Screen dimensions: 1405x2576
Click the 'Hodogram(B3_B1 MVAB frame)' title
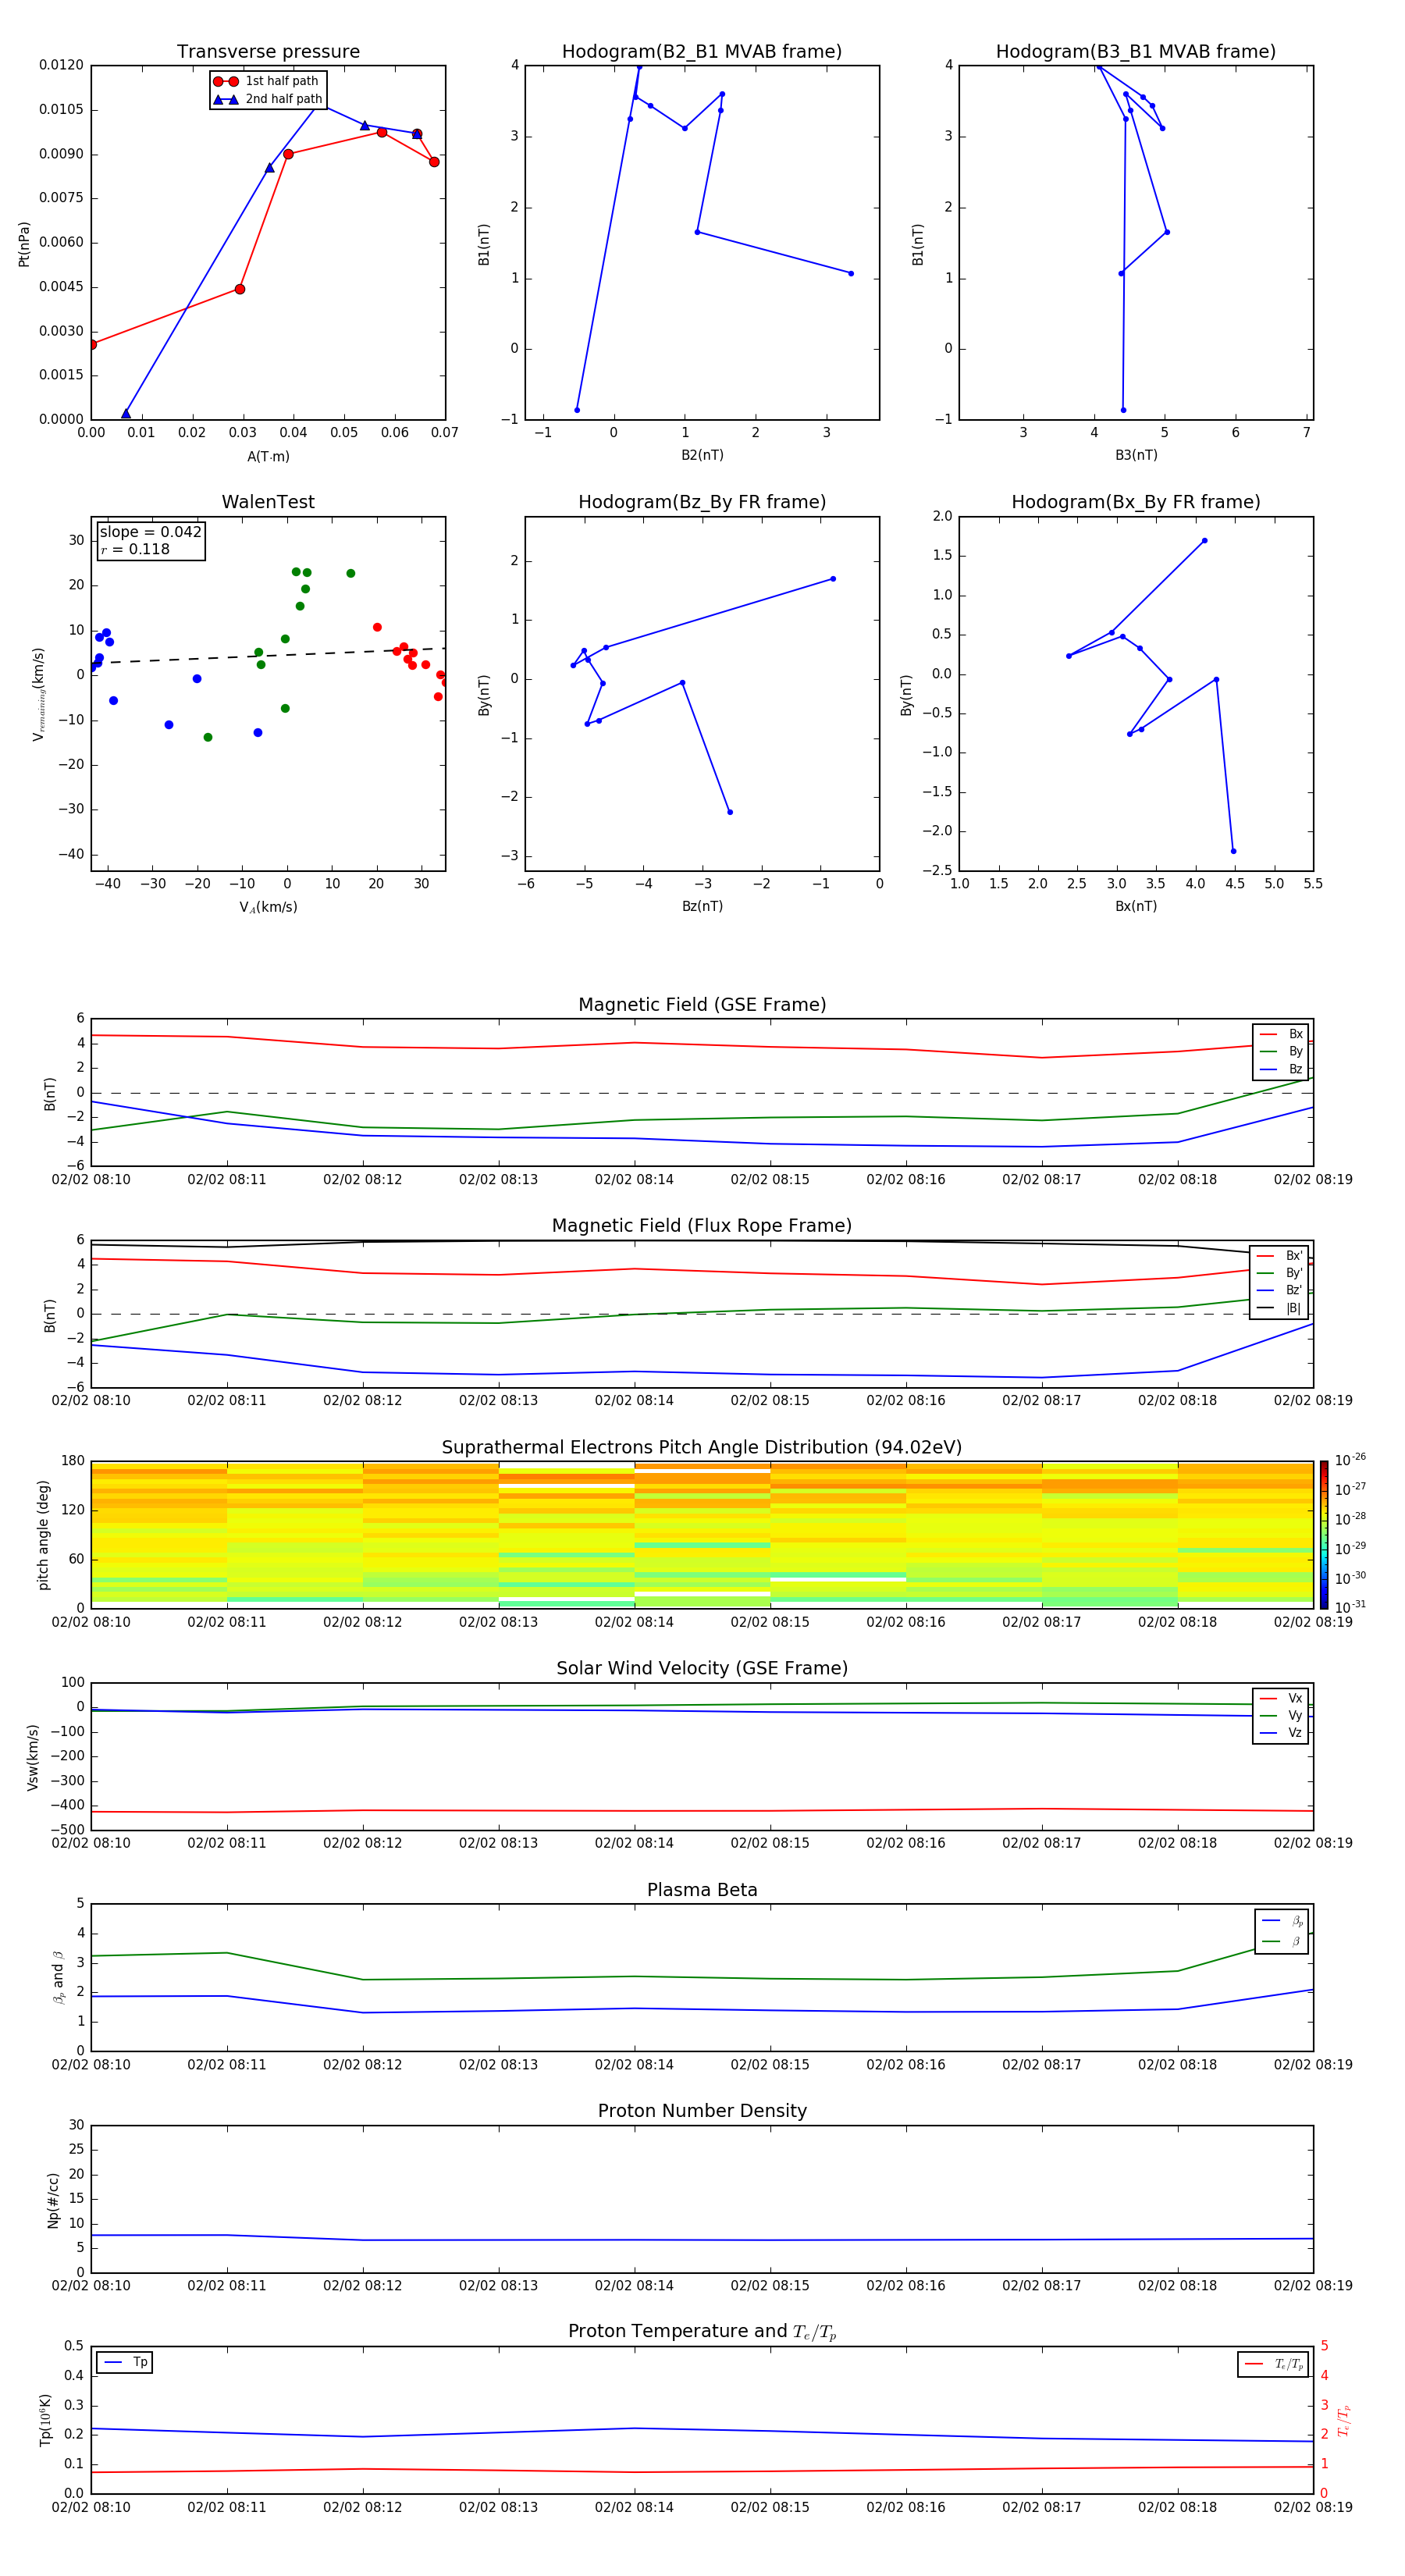[x=1136, y=52]
